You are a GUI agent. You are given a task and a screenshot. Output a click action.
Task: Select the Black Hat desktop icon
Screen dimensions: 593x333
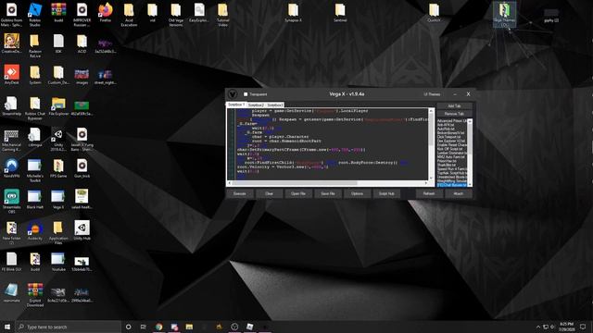click(35, 200)
